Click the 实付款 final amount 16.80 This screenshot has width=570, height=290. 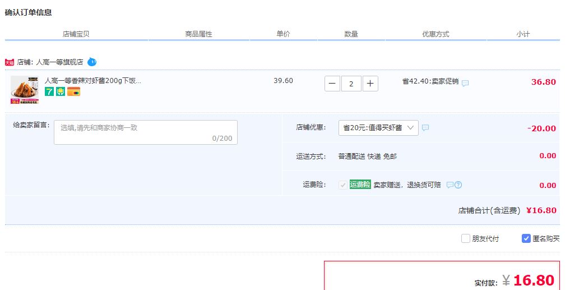(x=534, y=280)
